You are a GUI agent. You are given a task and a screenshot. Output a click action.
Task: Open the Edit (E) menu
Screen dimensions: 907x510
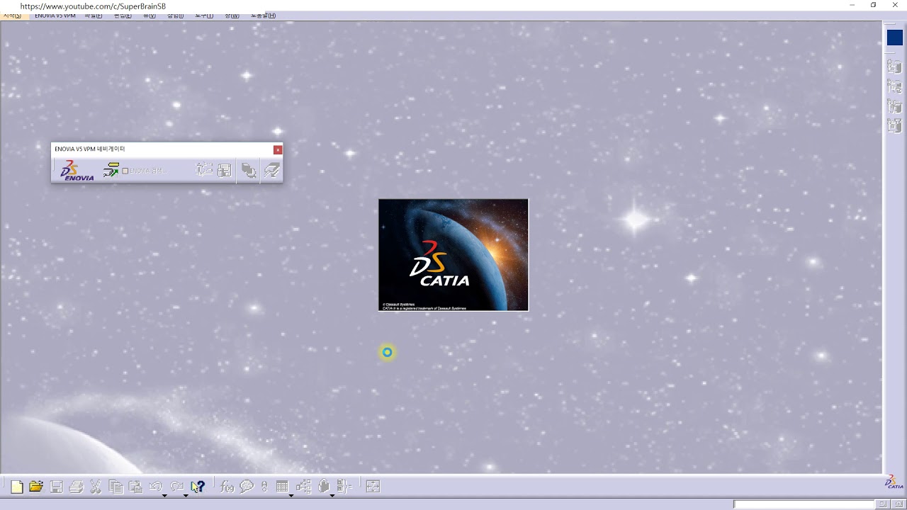pos(123,16)
